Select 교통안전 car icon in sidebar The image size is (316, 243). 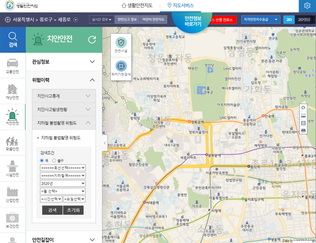click(13, 66)
